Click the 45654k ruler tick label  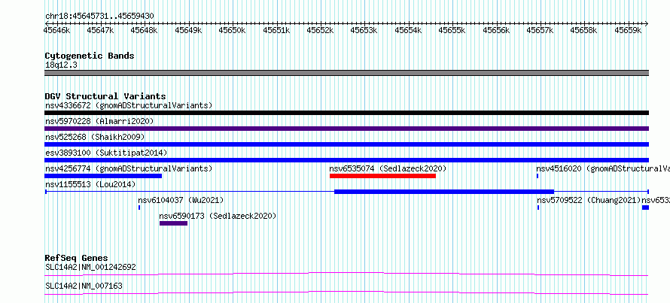(x=408, y=30)
